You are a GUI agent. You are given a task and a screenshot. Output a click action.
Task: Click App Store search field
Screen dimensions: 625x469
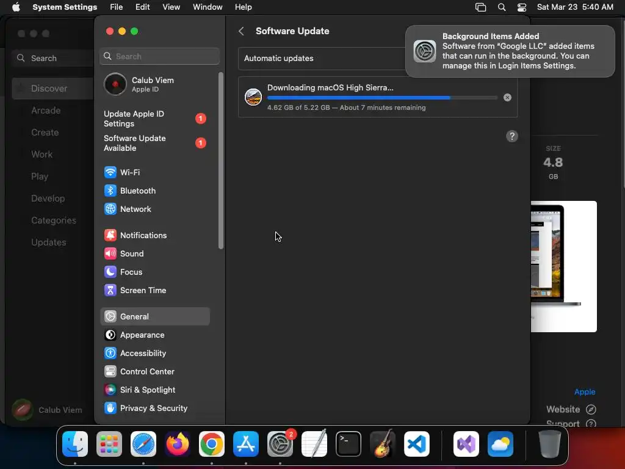pos(53,58)
